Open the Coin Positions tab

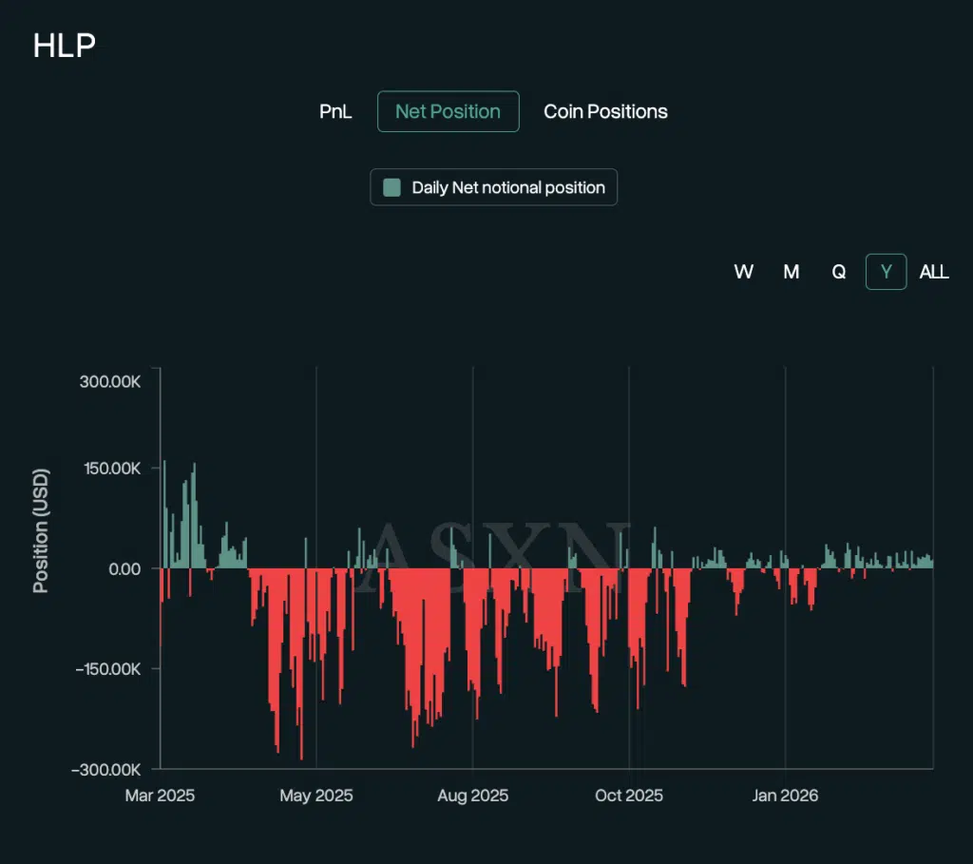pos(605,111)
